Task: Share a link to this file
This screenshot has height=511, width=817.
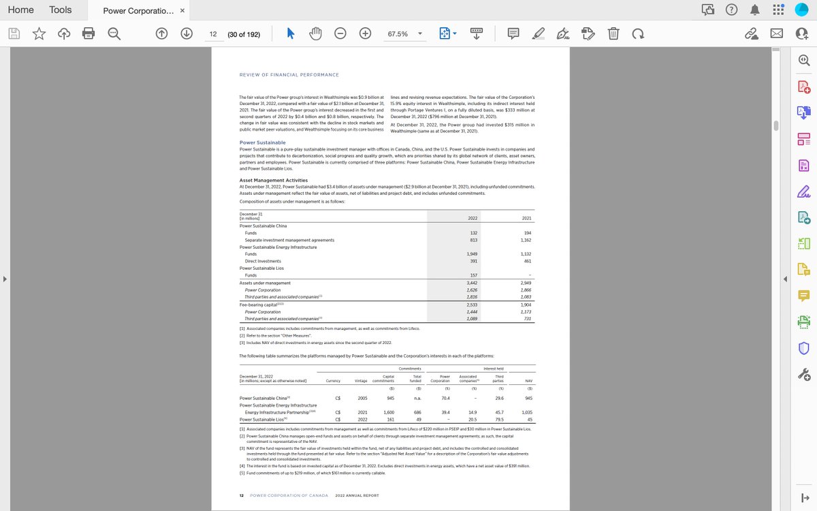Action: pos(752,33)
